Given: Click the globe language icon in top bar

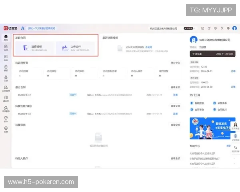Looking at the screenshot, I should (228, 28).
